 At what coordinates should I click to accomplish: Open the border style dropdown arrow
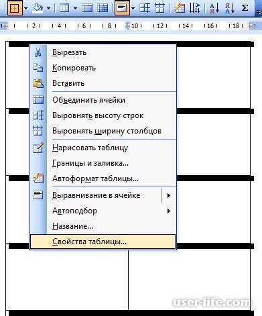(25, 9)
